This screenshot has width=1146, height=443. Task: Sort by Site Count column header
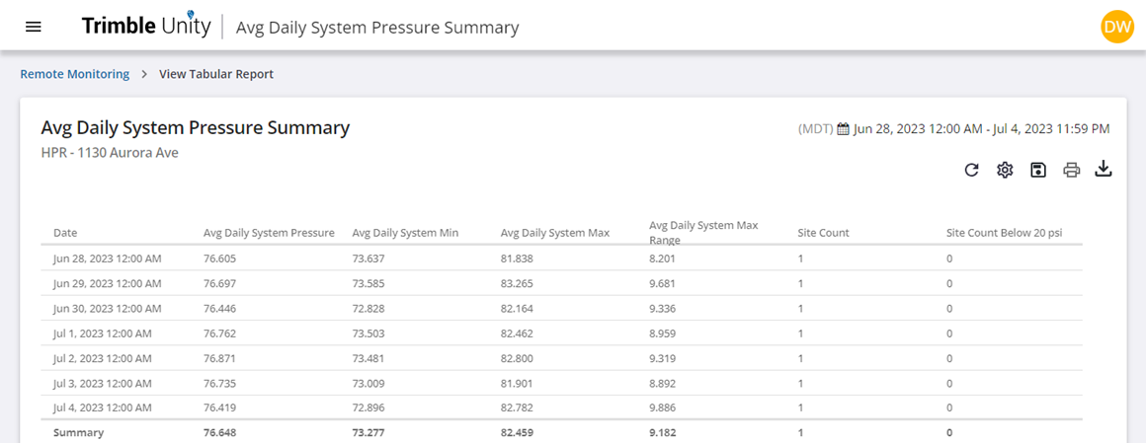click(x=823, y=233)
